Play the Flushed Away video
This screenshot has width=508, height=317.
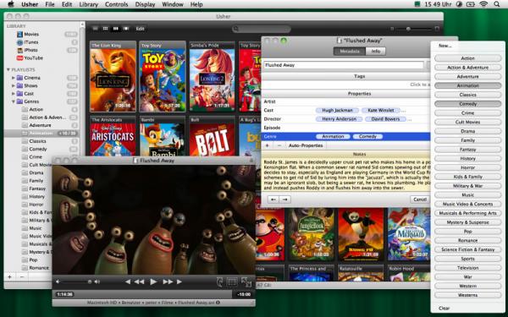153,281
